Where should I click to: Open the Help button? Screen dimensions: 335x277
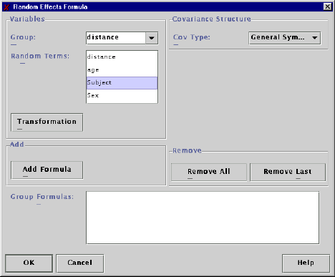306,263
